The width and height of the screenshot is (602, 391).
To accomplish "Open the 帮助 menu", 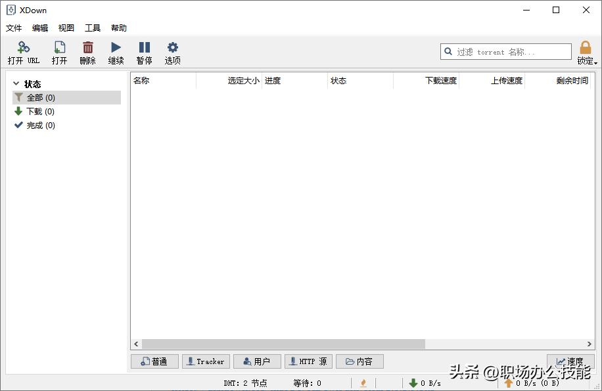I will [119, 28].
